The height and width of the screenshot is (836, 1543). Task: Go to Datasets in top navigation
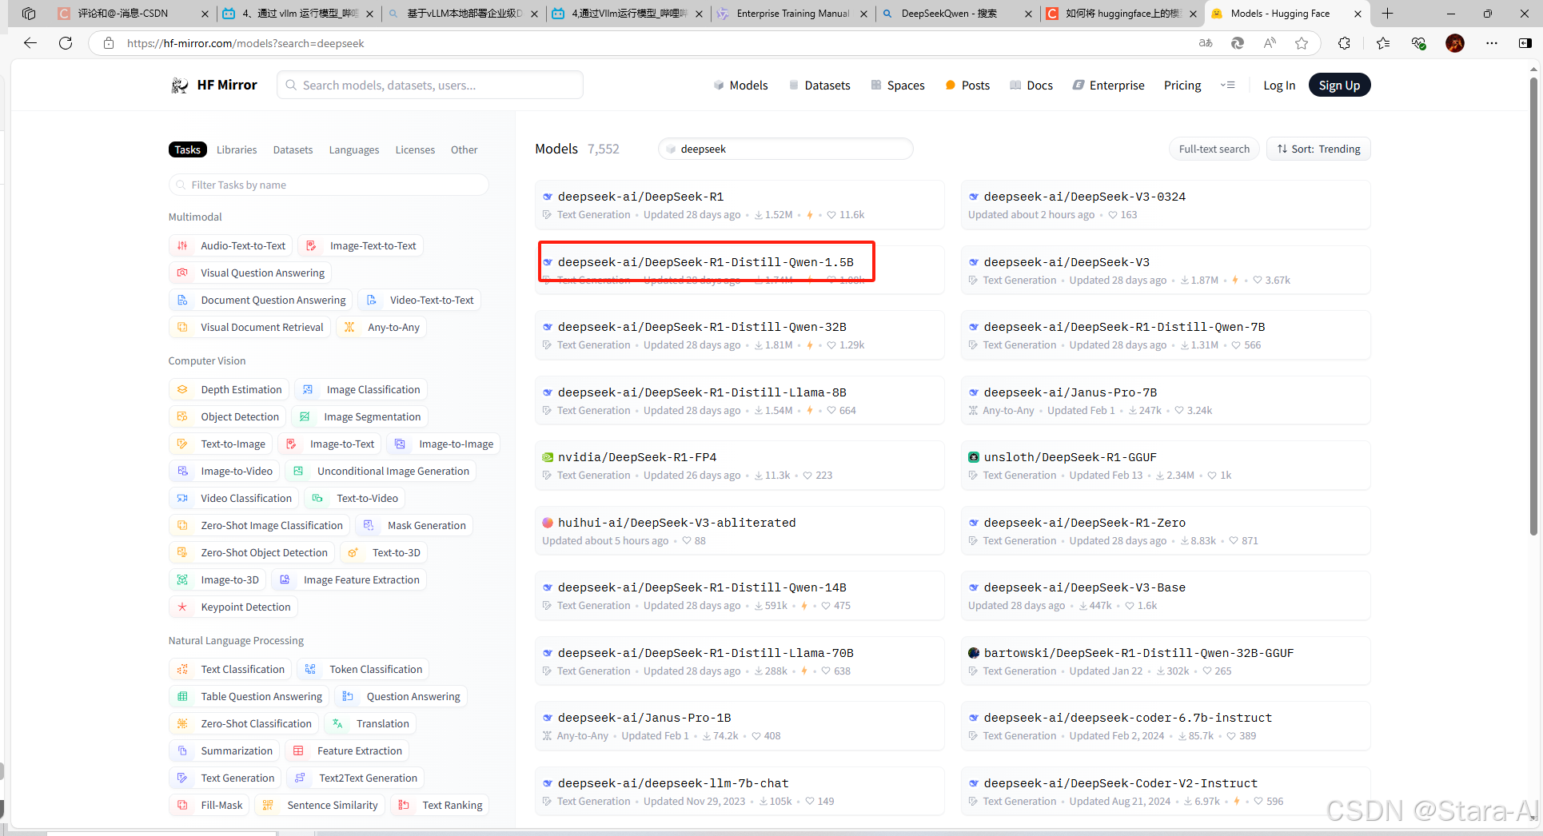(819, 85)
